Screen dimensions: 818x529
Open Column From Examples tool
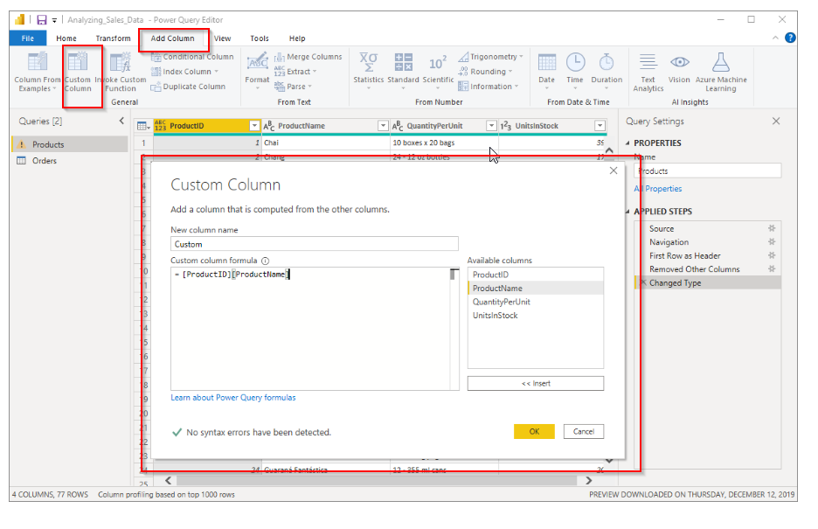coord(37,72)
